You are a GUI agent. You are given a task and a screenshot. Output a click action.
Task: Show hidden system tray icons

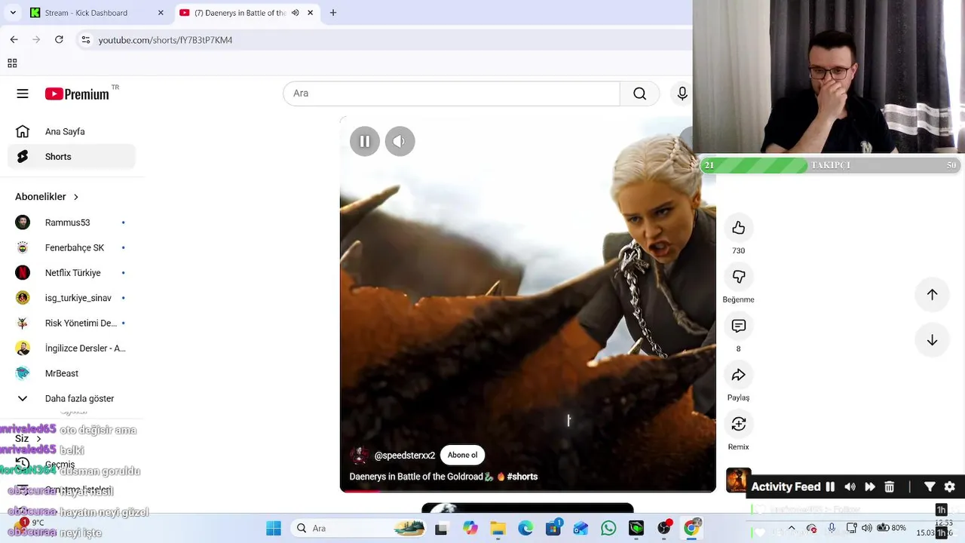point(792,528)
